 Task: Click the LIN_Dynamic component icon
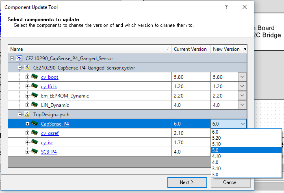35,105
